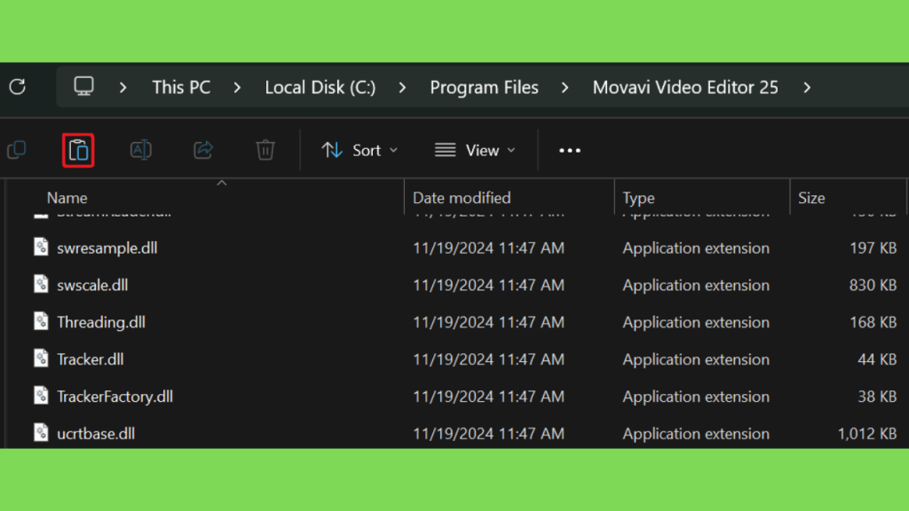Click Movavi Video Editor 25 breadcrumb
Viewport: 909px width, 511px height.
[685, 88]
